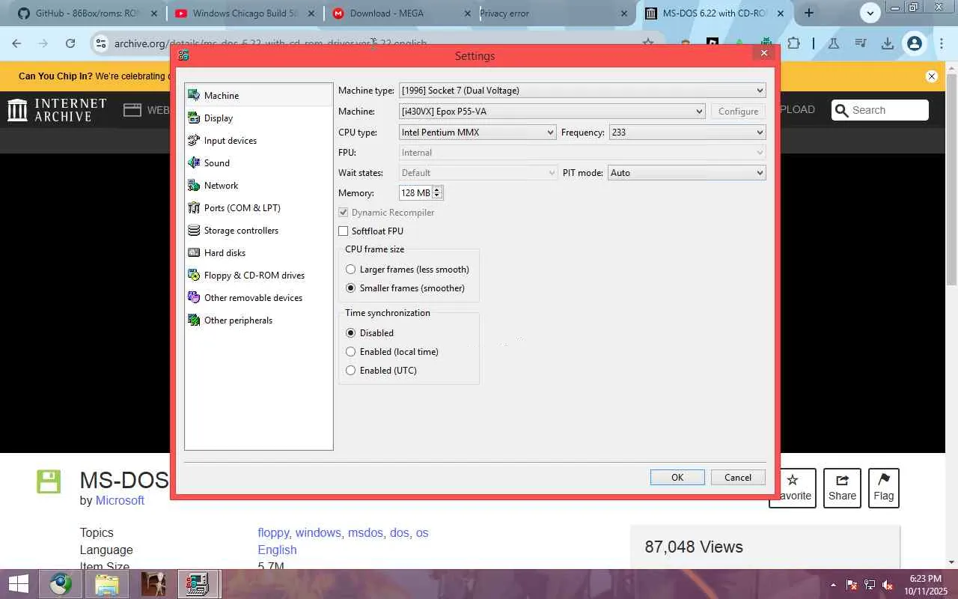958x599 pixels.
Task: Click the 86Box taskbar icon
Action: point(198,584)
